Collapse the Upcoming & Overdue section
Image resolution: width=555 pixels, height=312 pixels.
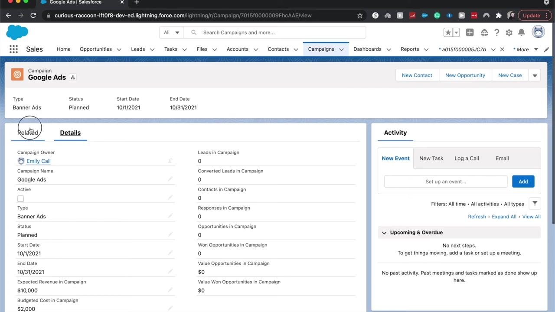click(384, 233)
